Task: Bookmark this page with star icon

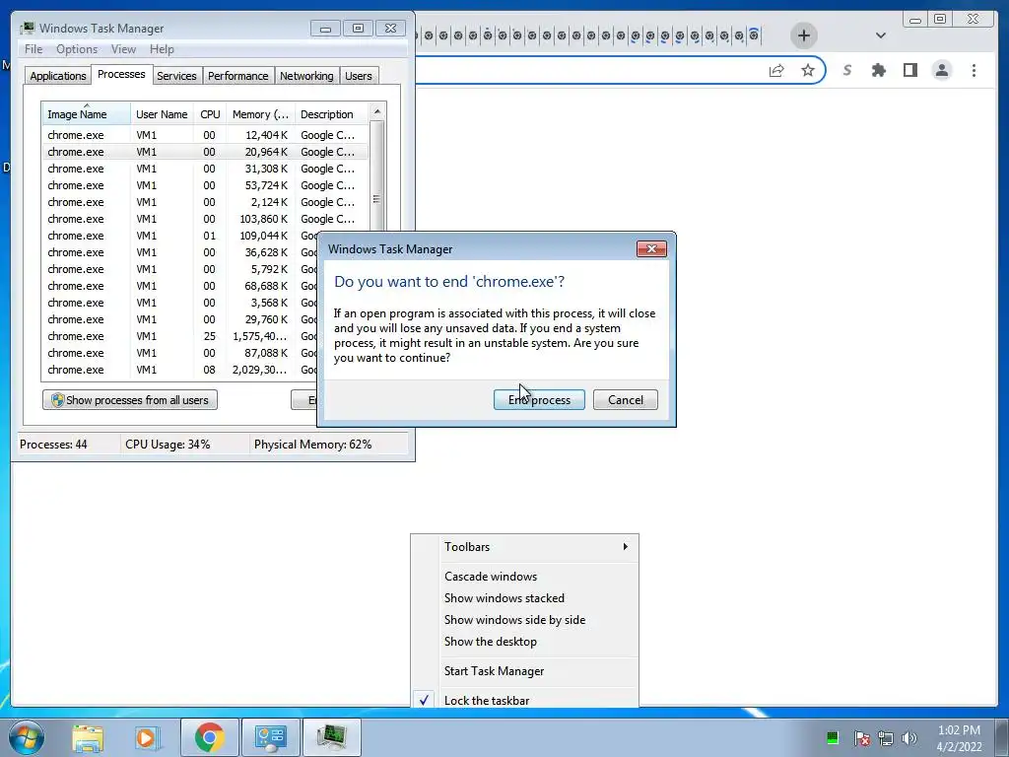Action: click(x=808, y=70)
